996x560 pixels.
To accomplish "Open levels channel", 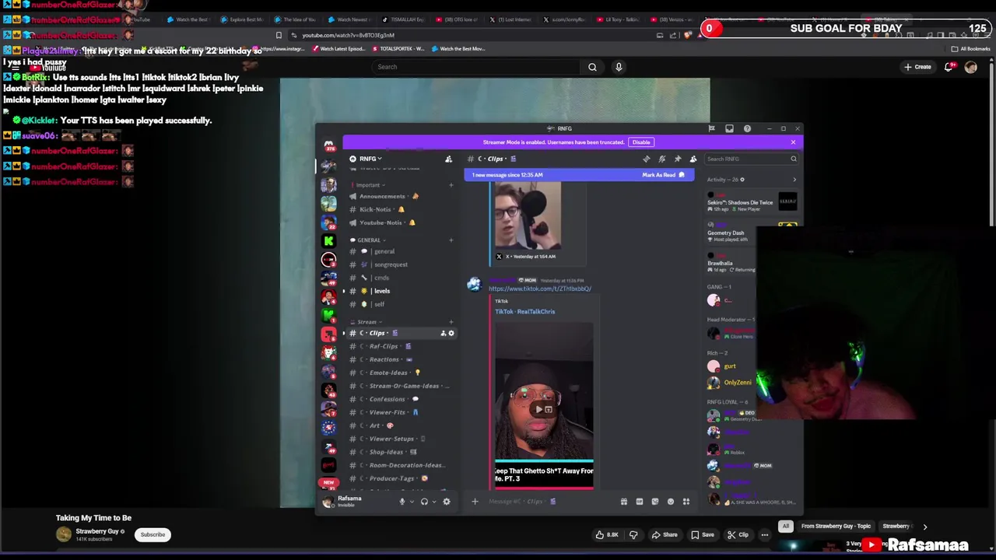I will [x=401, y=291].
